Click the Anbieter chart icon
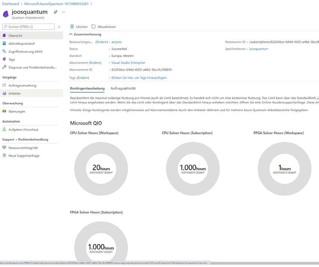The height and width of the screenshot is (267, 319). click(x=4, y=93)
